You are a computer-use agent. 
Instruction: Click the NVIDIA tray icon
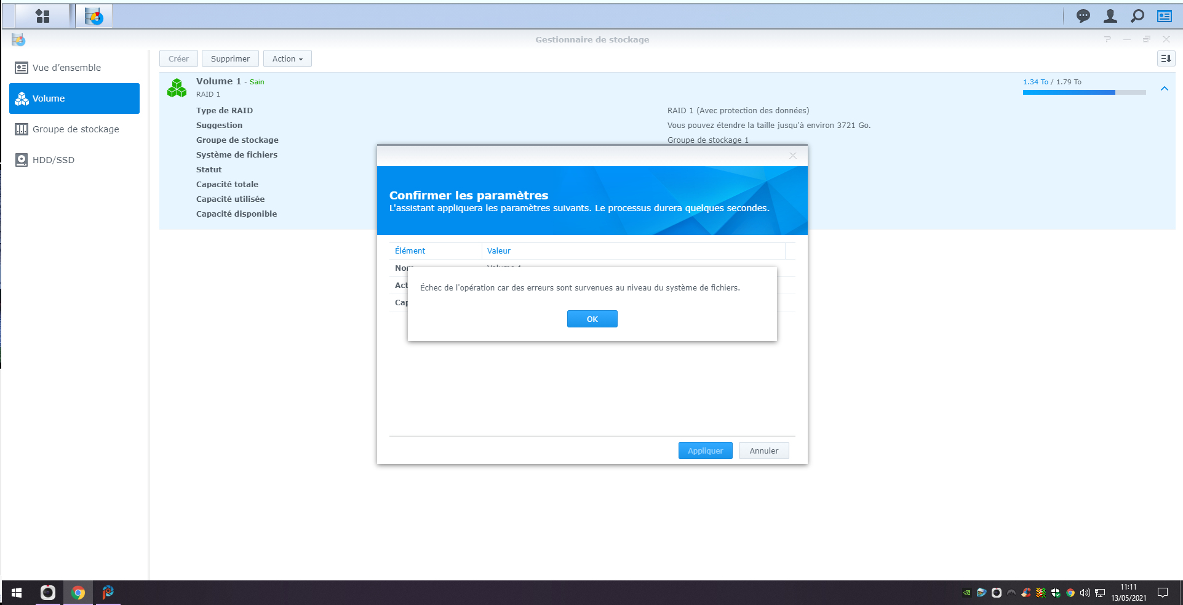pos(967,593)
